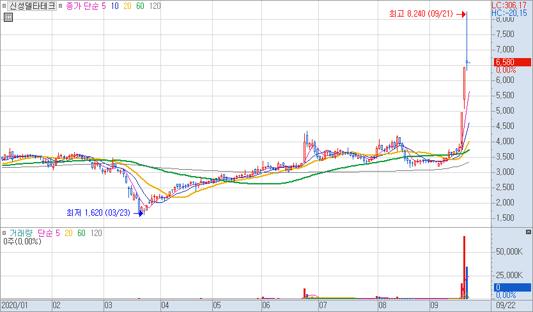533x312 pixels.
Task: Click the 0주(0.00%) volume readout
Action: click(x=22, y=241)
